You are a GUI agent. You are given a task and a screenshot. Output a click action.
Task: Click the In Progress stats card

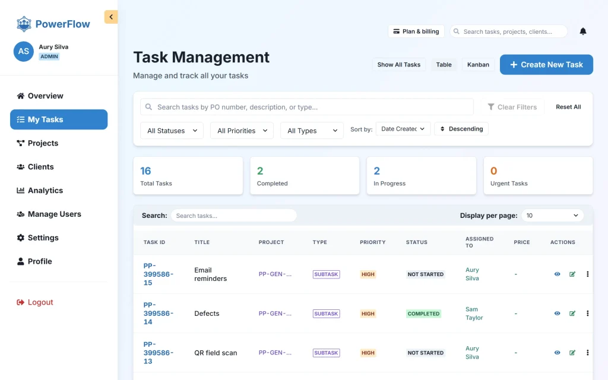coord(422,176)
